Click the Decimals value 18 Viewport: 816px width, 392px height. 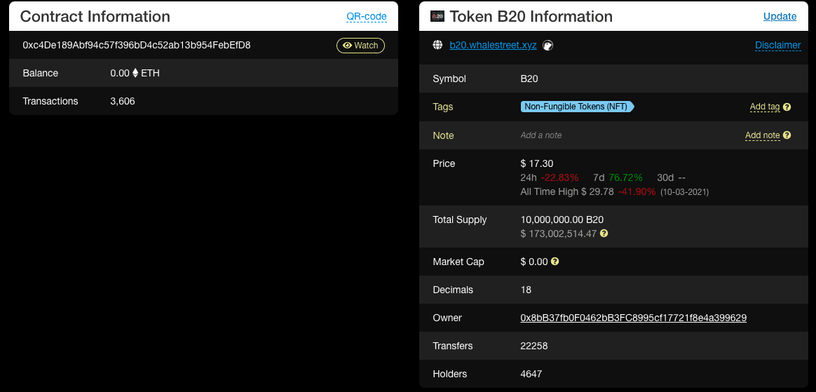[526, 290]
